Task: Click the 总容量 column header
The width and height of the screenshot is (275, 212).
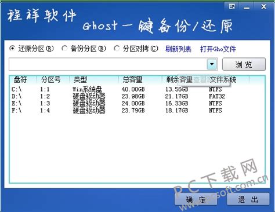Action: [133, 79]
